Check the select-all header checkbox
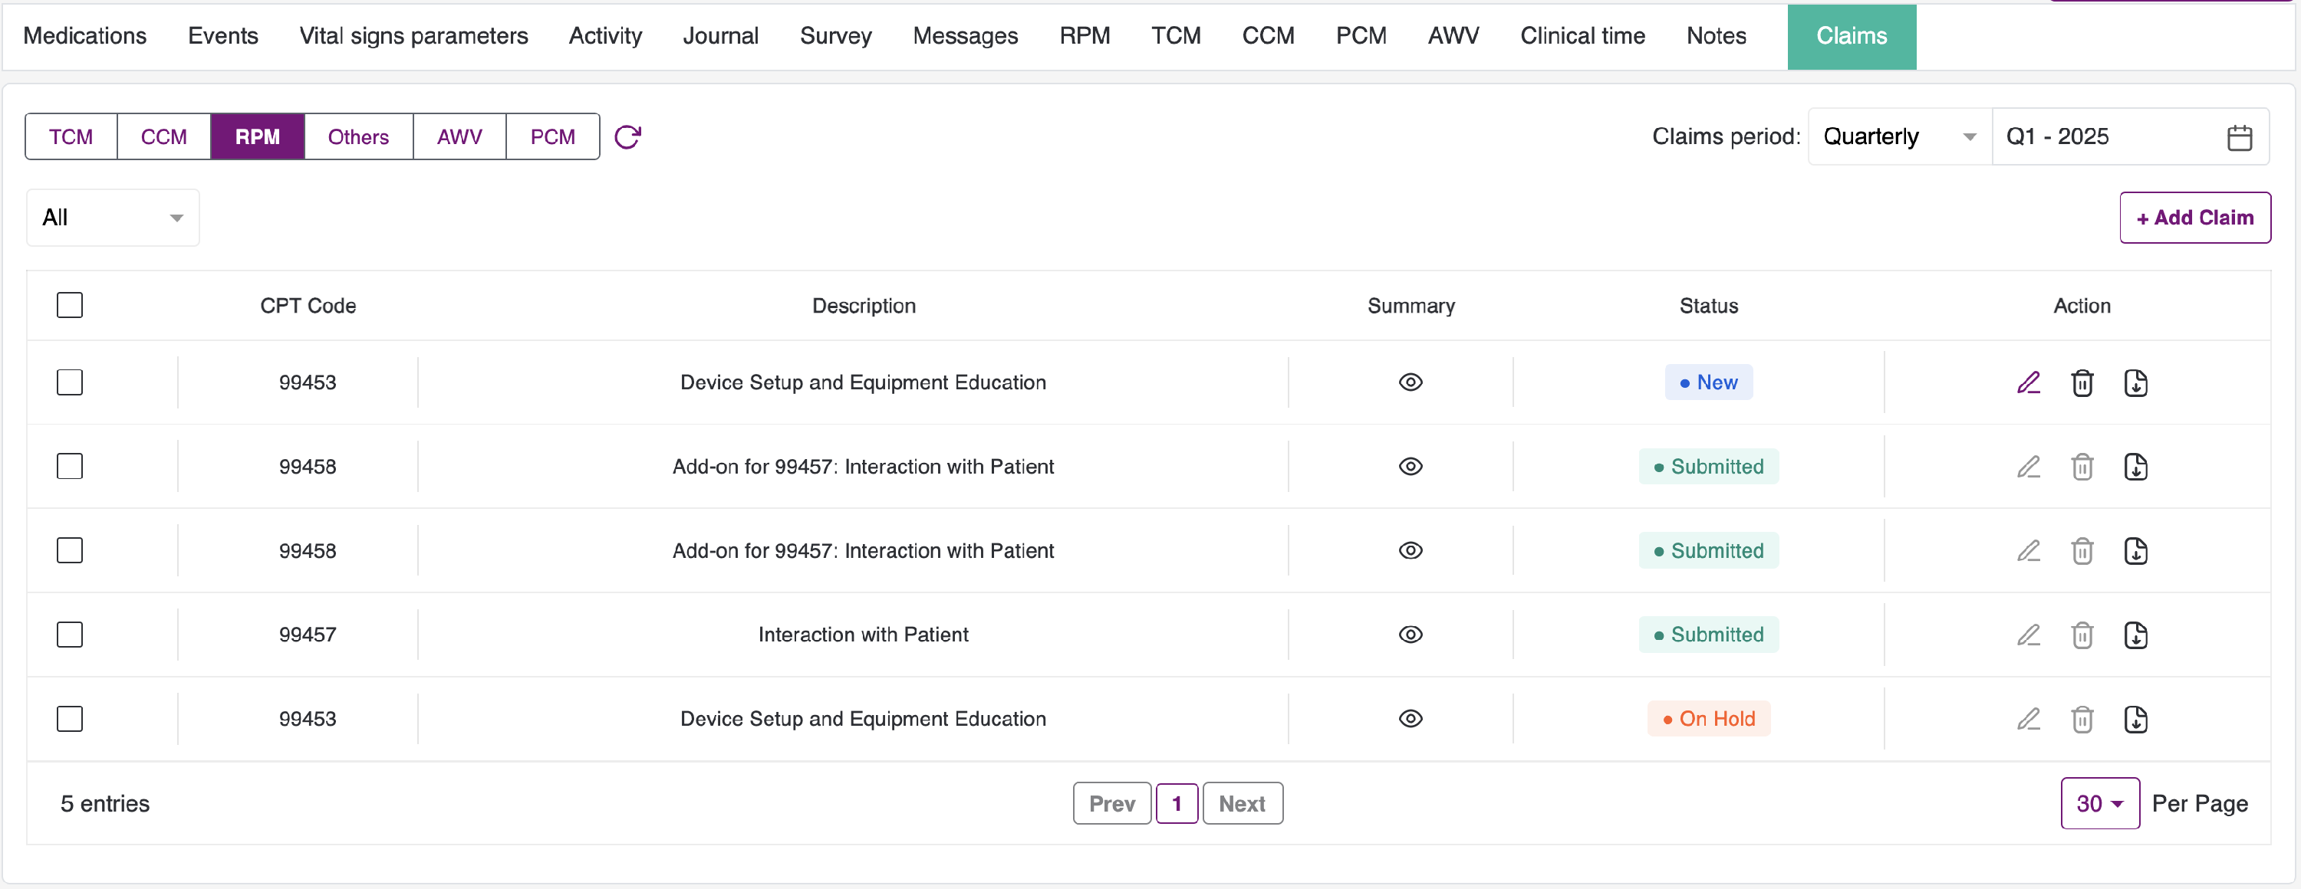 (70, 305)
